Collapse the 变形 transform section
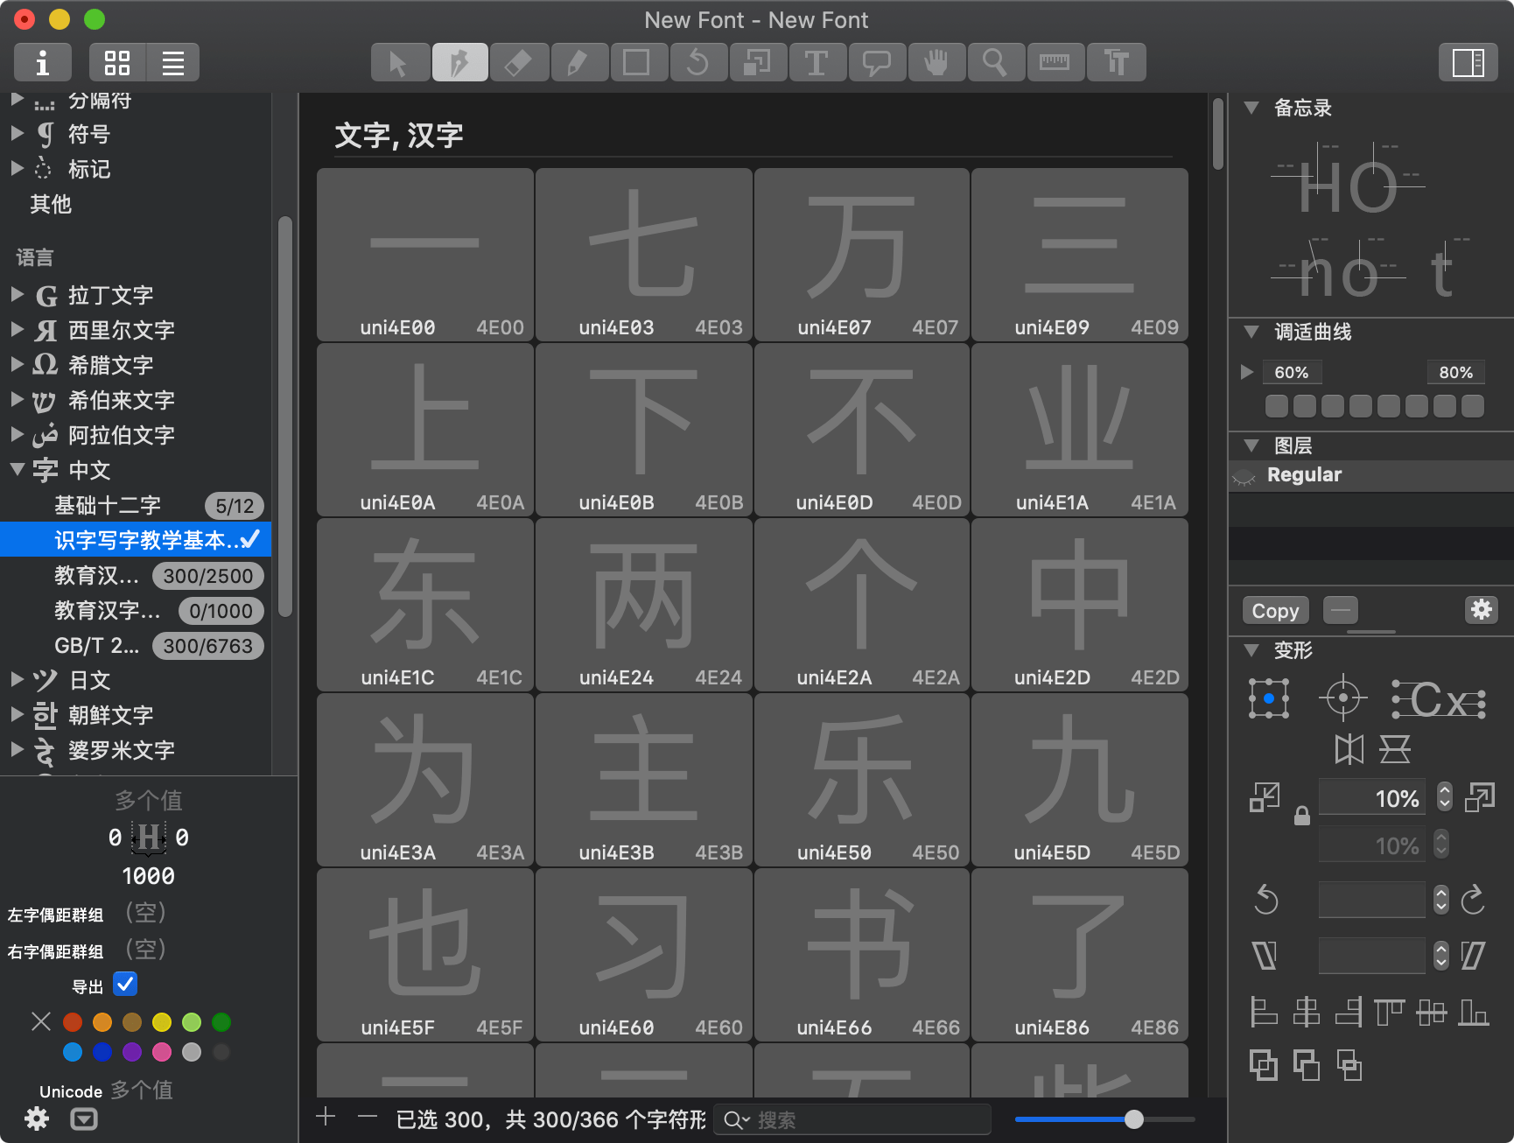The height and width of the screenshot is (1143, 1514). click(1251, 650)
